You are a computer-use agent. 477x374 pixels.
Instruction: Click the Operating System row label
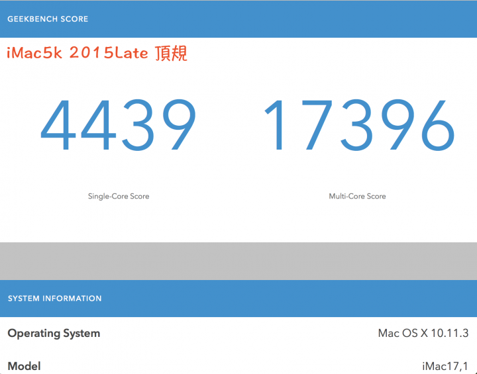pyautogui.click(x=54, y=334)
